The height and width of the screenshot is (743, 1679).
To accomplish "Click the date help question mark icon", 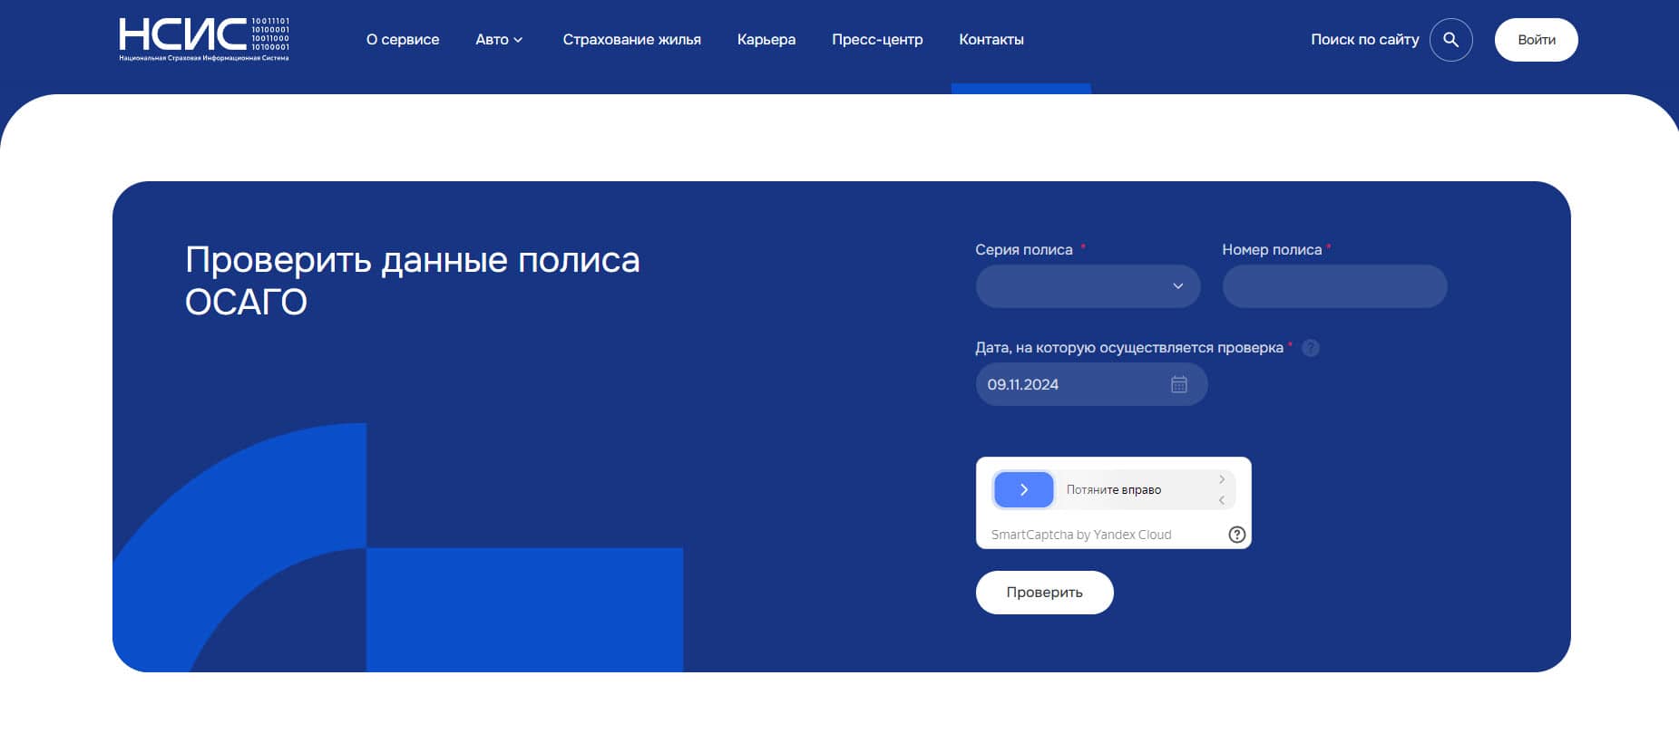I will [x=1310, y=348].
